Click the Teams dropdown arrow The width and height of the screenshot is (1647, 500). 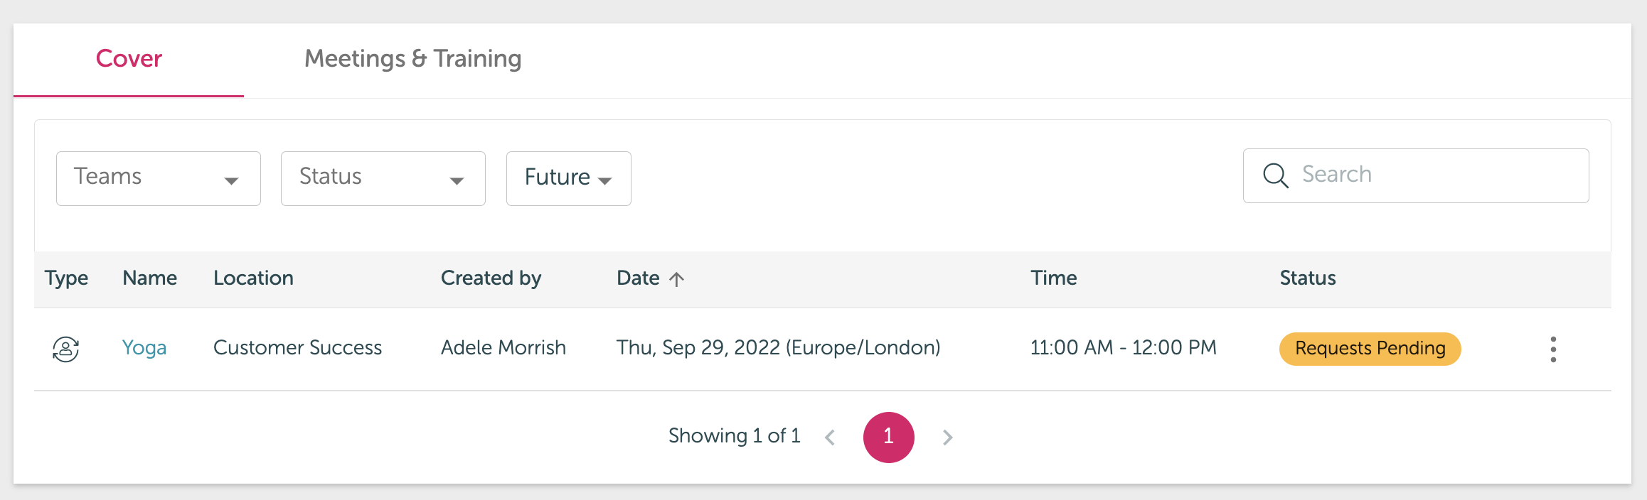pyautogui.click(x=231, y=181)
